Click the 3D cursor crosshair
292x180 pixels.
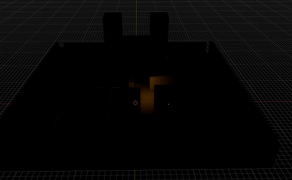(x=135, y=103)
